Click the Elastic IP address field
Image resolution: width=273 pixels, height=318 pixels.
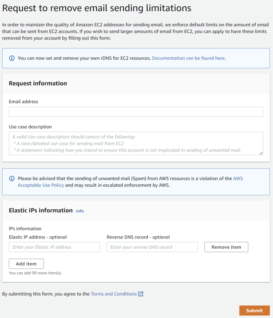54,247
